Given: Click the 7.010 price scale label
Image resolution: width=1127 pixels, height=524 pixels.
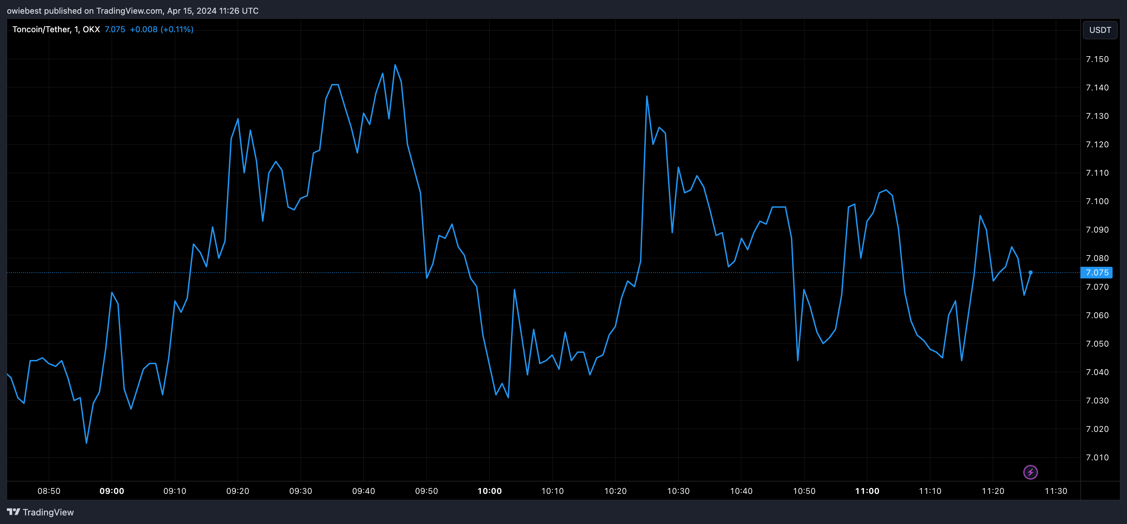Looking at the screenshot, I should tap(1097, 458).
